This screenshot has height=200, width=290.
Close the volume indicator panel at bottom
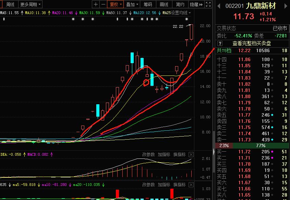point(191,185)
